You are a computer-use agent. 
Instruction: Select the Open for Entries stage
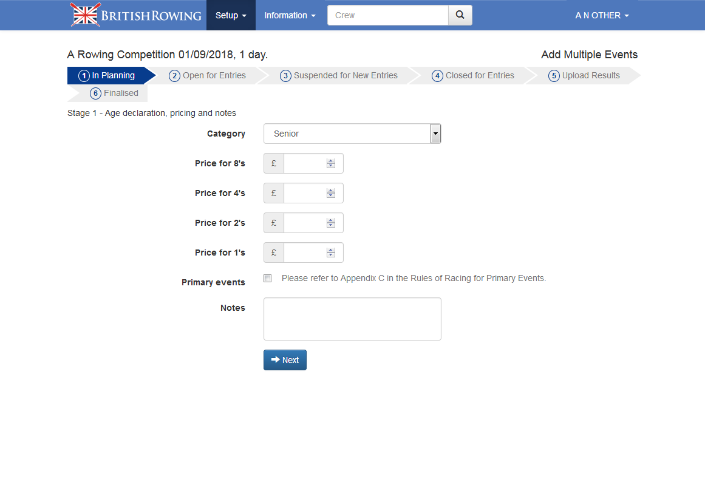point(208,76)
